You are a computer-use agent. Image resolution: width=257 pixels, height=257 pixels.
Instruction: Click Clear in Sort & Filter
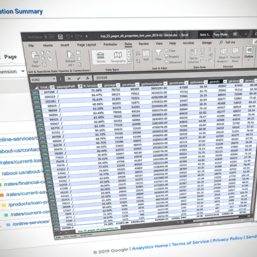point(170,51)
